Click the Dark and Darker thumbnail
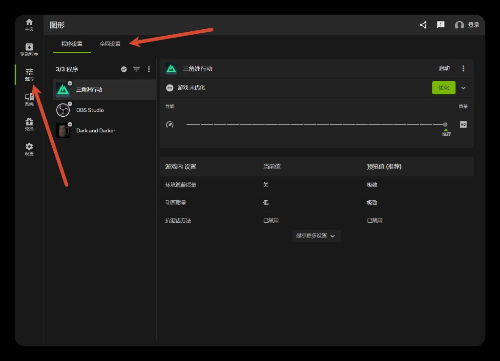The height and width of the screenshot is (361, 500). point(63,130)
